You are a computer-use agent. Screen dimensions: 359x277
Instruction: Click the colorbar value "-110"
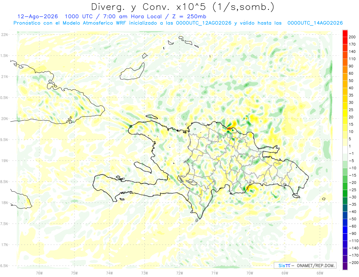point(354,241)
